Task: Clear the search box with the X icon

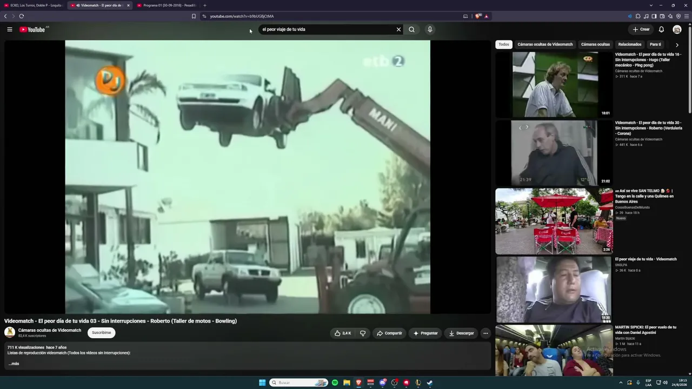Action: 399,30
